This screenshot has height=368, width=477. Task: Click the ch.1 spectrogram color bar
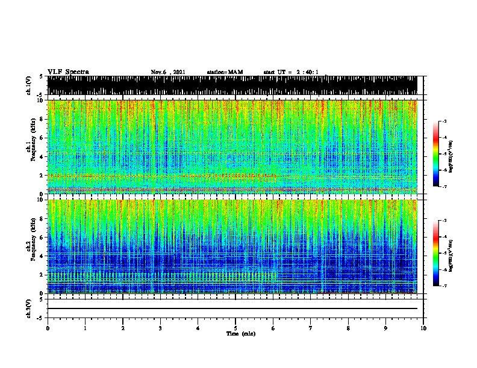click(435, 154)
